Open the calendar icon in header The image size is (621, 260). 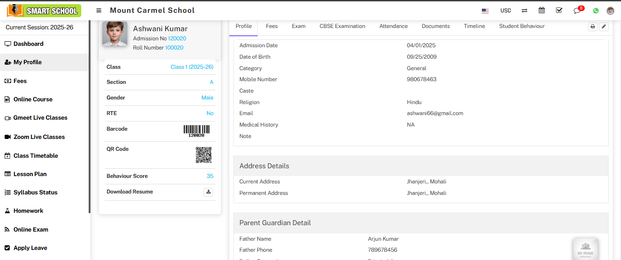(542, 11)
